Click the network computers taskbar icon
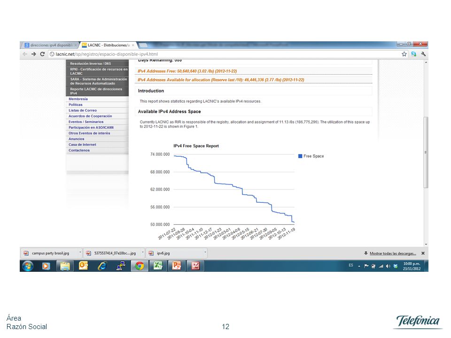Viewport: 451px width, 338px height. point(121,266)
